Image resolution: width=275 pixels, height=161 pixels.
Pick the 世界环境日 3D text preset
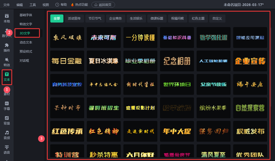coord(177,85)
